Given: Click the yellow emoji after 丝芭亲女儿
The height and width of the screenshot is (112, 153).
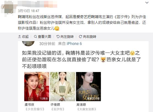Looking at the screenshot, I should pyautogui.click(x=57, y=28).
